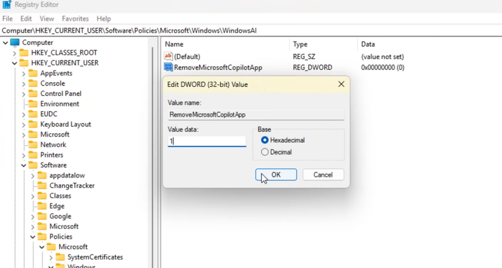
Task: Click the Software folder icon
Action: point(33,165)
